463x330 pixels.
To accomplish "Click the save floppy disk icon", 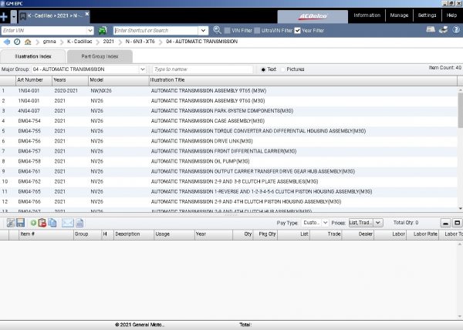I will point(20,223).
